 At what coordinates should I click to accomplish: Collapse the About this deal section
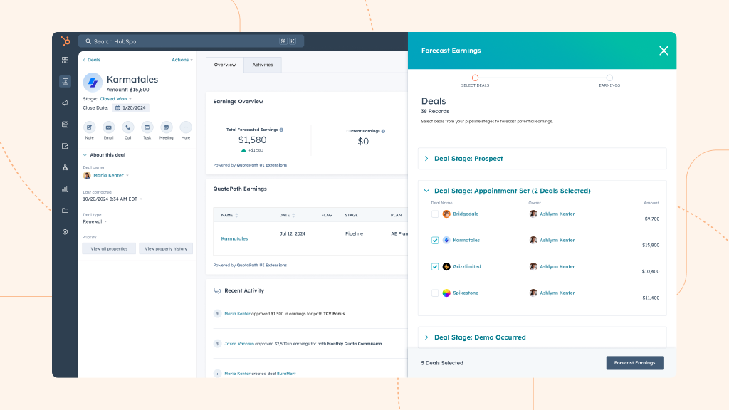[x=85, y=155]
